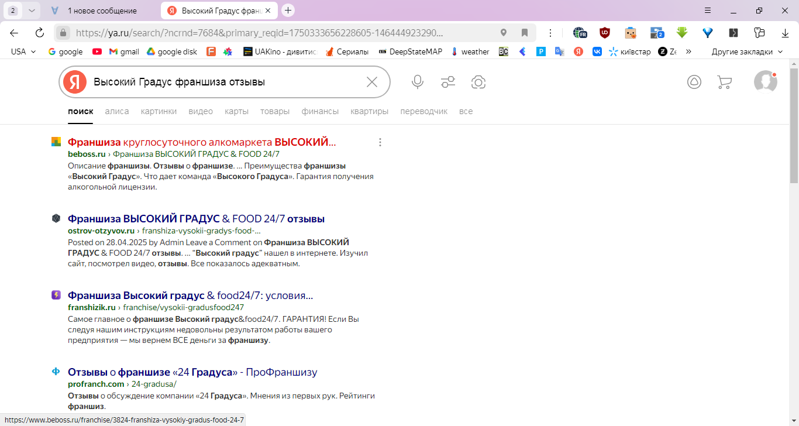Open the все services tab
Image resolution: width=799 pixels, height=426 pixels.
point(466,111)
